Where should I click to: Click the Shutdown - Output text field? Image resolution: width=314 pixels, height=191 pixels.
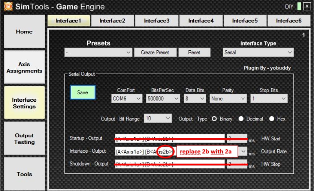[x=170, y=164]
